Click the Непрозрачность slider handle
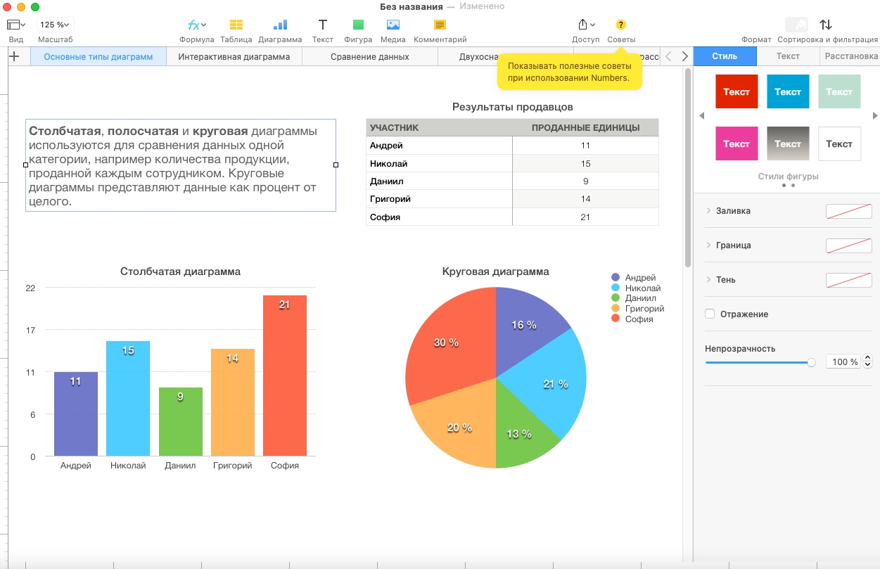Image resolution: width=880 pixels, height=569 pixels. point(811,362)
